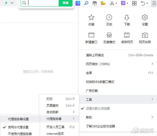Click the 新建窗口 new window icon
The width and height of the screenshot is (157, 136).
pos(91,35)
